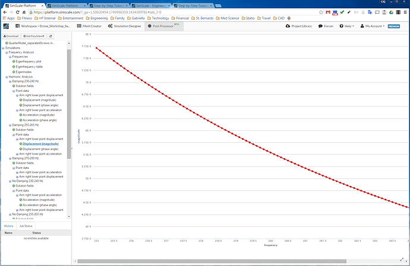The image size is (410, 266).
Task: Open the Fitness bookmarks folder
Action: pos(24,18)
